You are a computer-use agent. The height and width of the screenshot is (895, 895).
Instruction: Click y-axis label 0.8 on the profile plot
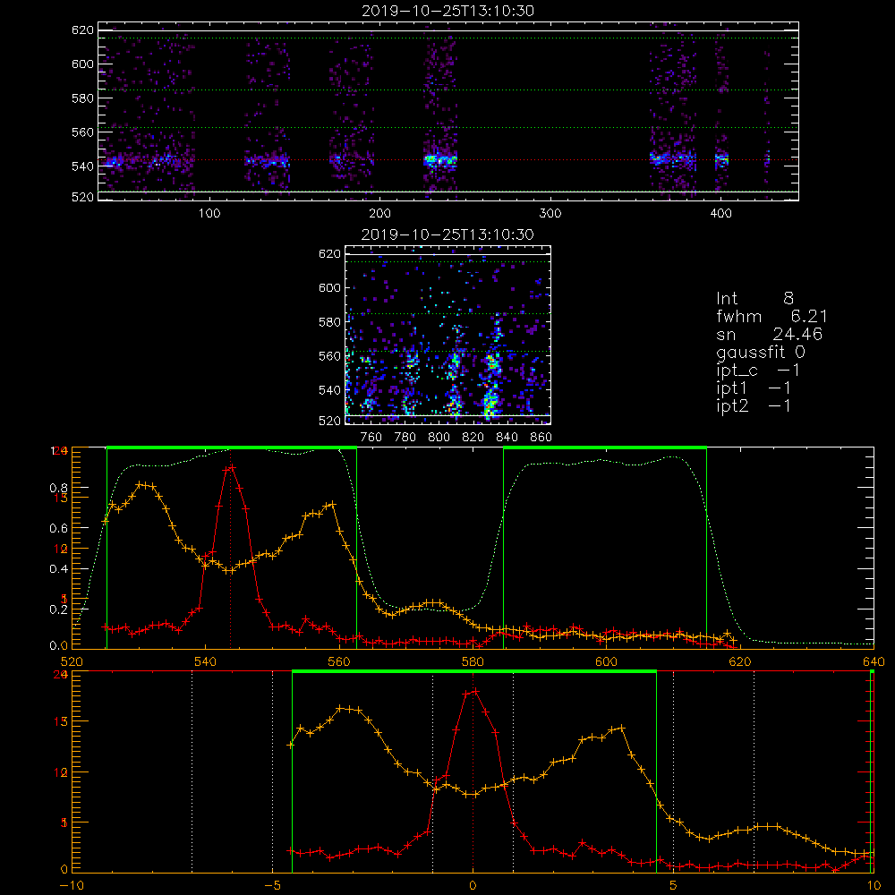coord(59,488)
